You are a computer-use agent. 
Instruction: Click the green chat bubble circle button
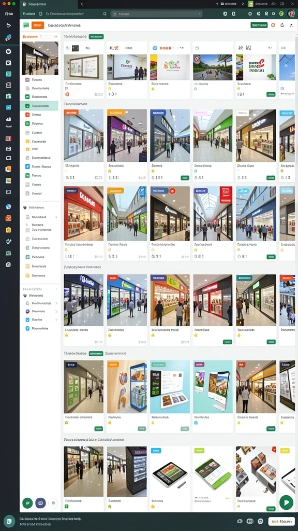pos(27,503)
